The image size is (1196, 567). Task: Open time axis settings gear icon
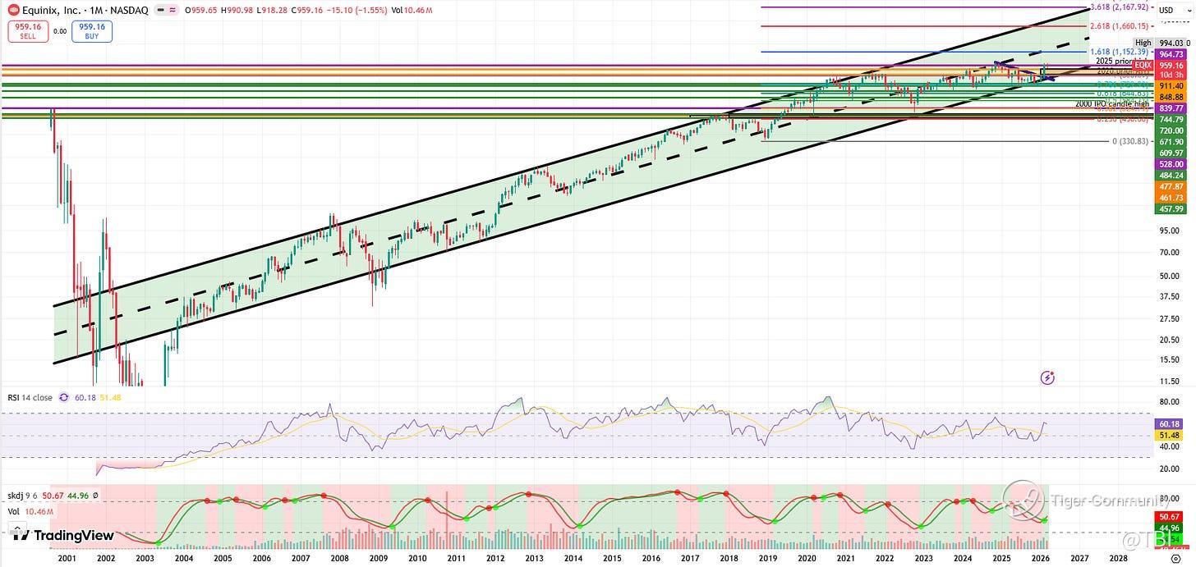click(1175, 557)
